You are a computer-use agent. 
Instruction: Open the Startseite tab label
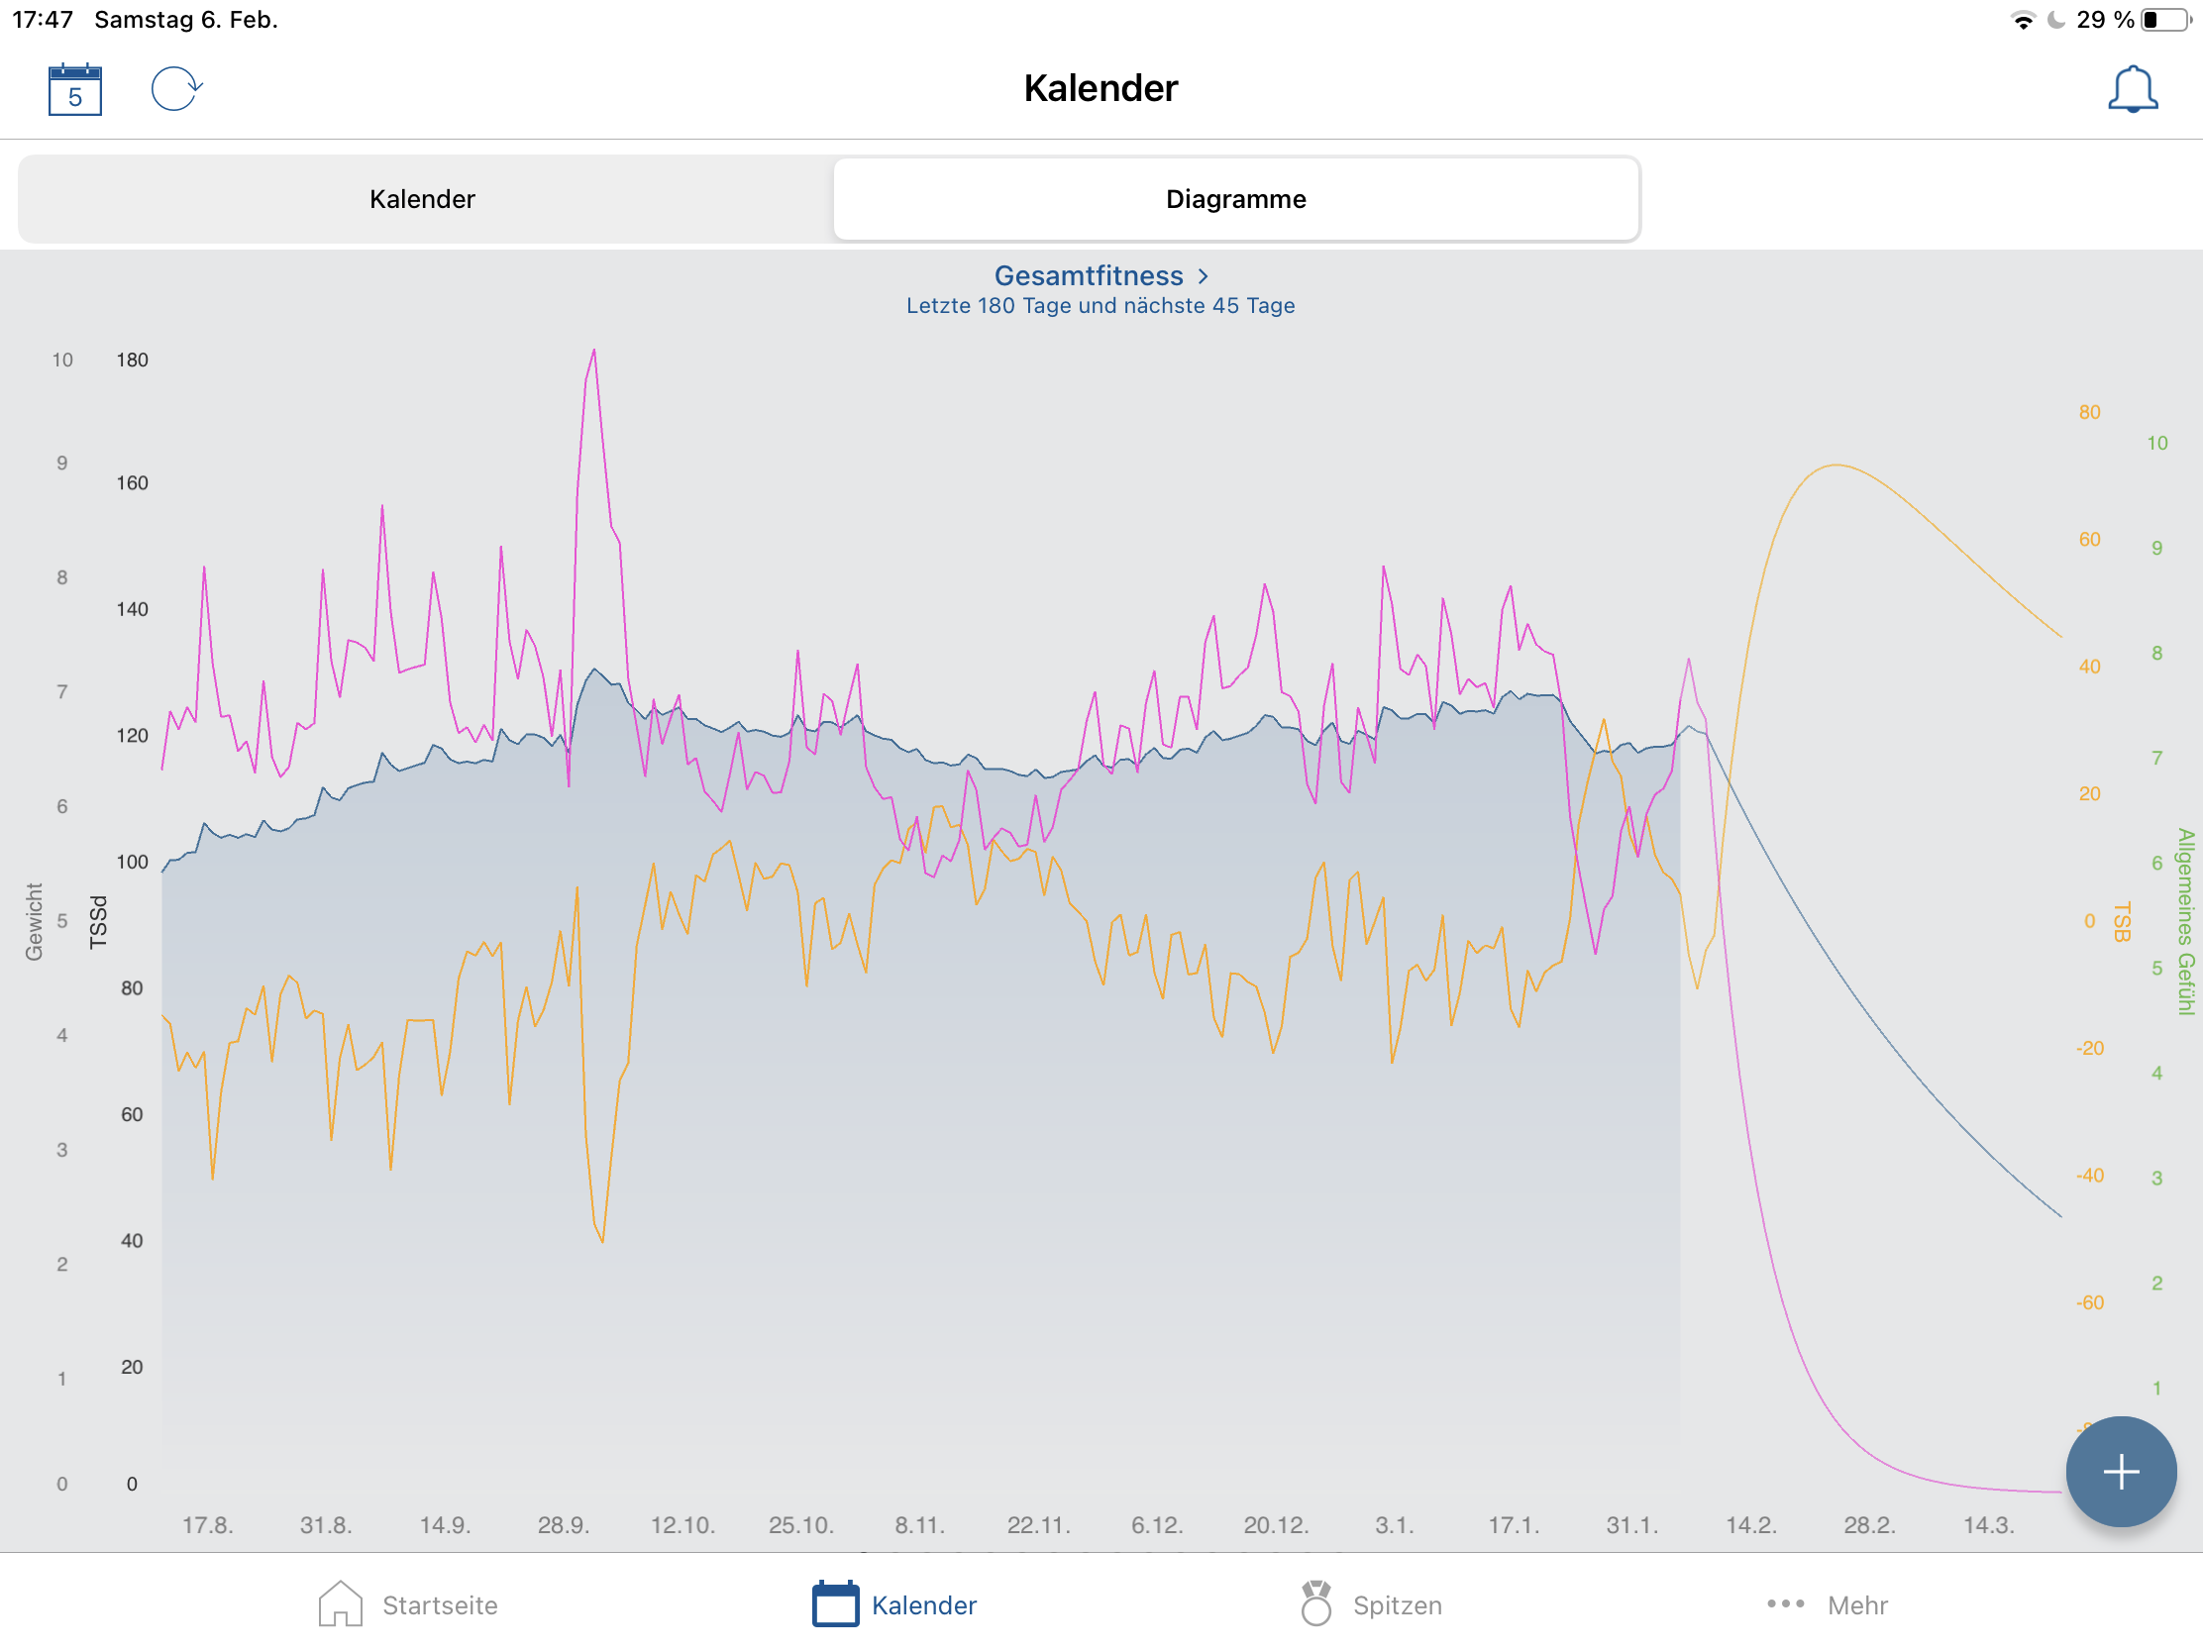click(x=440, y=1605)
